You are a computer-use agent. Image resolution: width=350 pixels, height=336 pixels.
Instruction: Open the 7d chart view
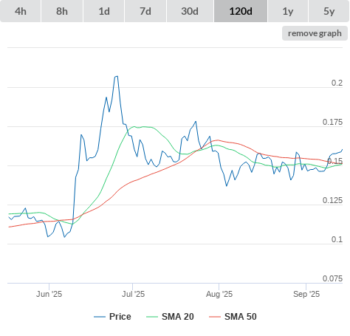(145, 11)
